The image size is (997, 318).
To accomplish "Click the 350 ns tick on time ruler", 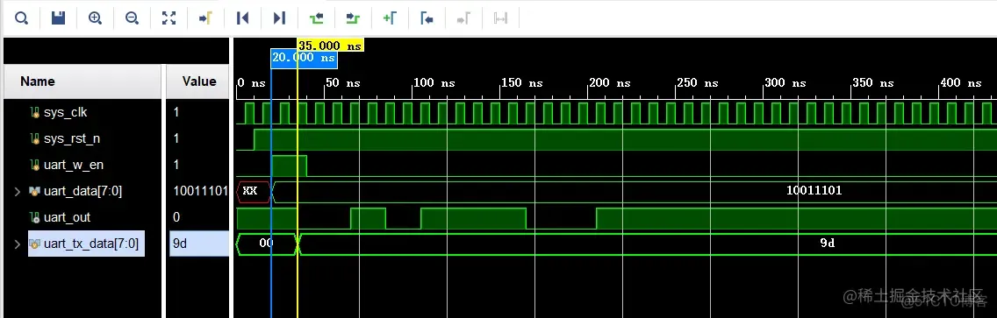I will coord(872,83).
